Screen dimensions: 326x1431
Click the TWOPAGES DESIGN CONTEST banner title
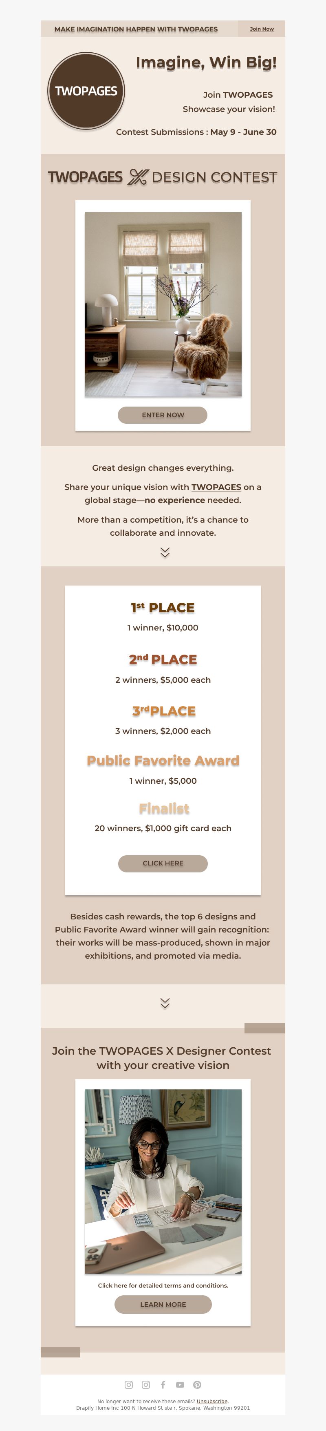[x=163, y=177]
